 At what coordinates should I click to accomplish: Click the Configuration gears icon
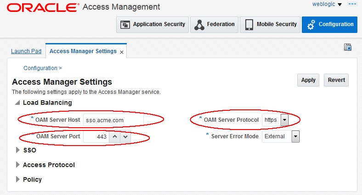point(311,25)
